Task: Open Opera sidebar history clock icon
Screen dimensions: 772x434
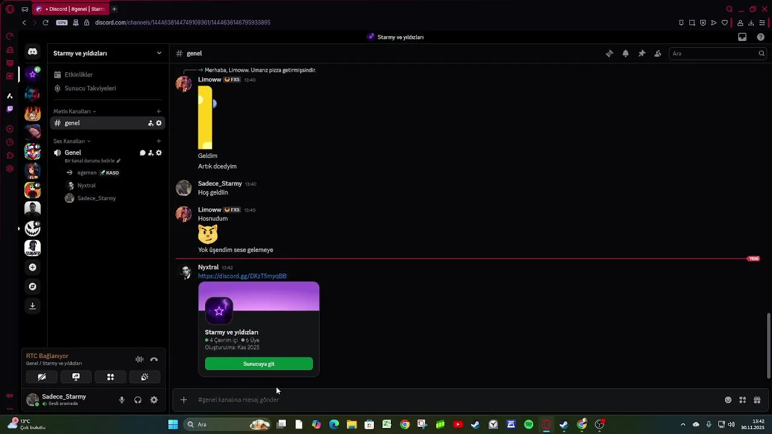Action: 10,142
